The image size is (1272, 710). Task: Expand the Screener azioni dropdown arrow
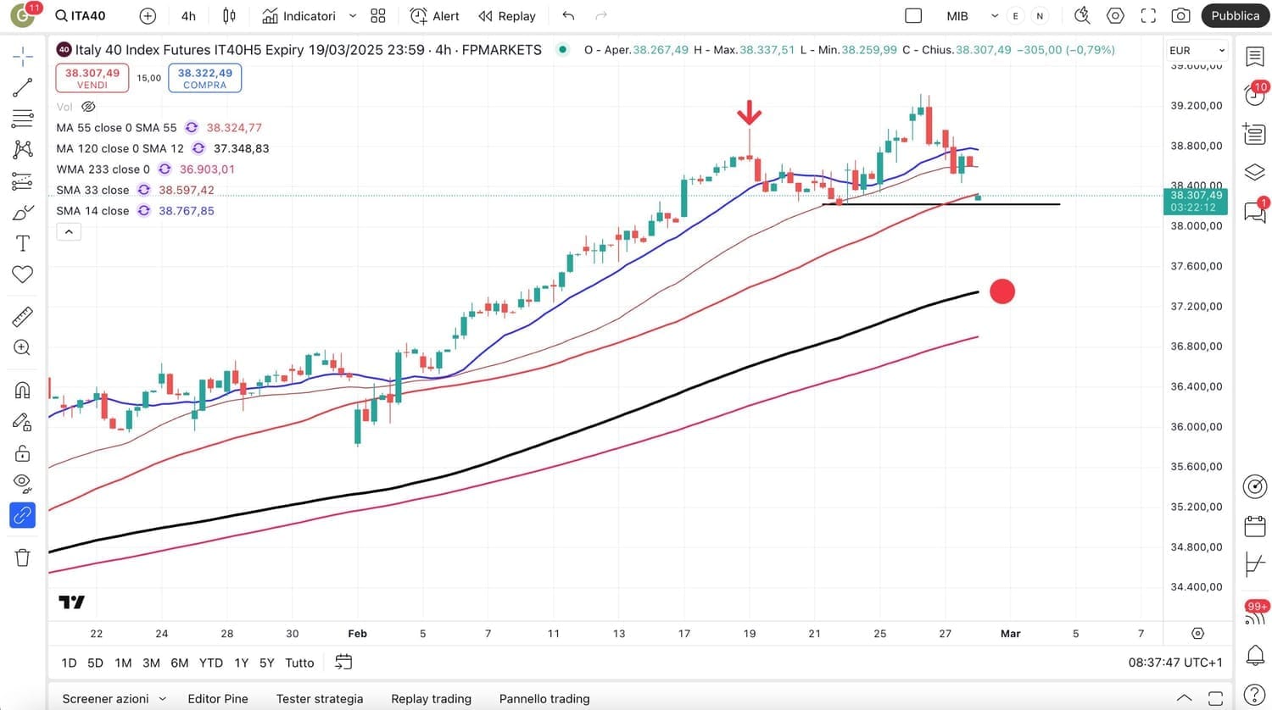(163, 699)
